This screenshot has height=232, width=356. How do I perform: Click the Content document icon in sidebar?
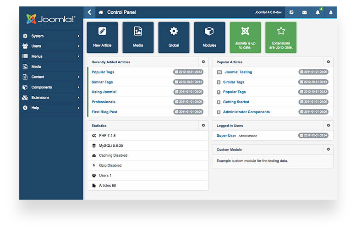[x=25, y=77]
